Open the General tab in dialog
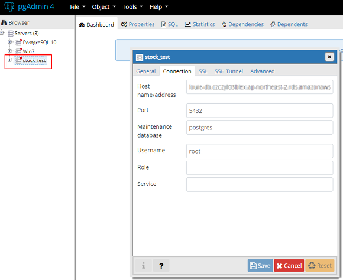 point(146,71)
